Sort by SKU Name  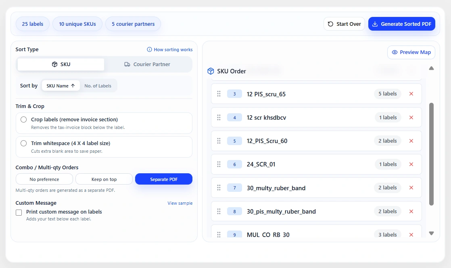coord(61,85)
